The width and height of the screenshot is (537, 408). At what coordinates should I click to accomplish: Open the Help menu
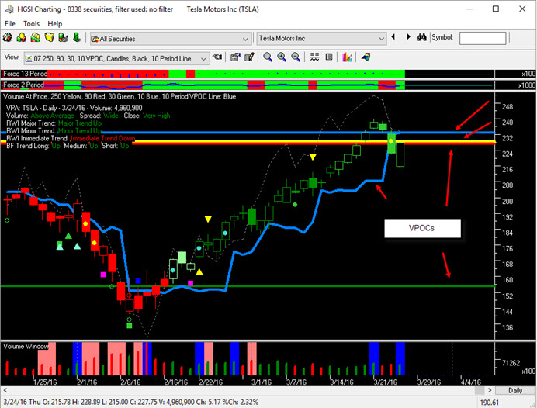point(55,23)
